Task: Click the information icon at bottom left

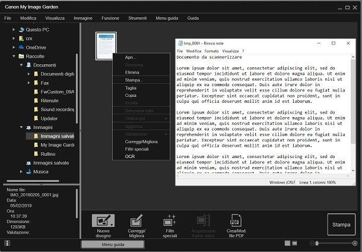Action: 7,243
